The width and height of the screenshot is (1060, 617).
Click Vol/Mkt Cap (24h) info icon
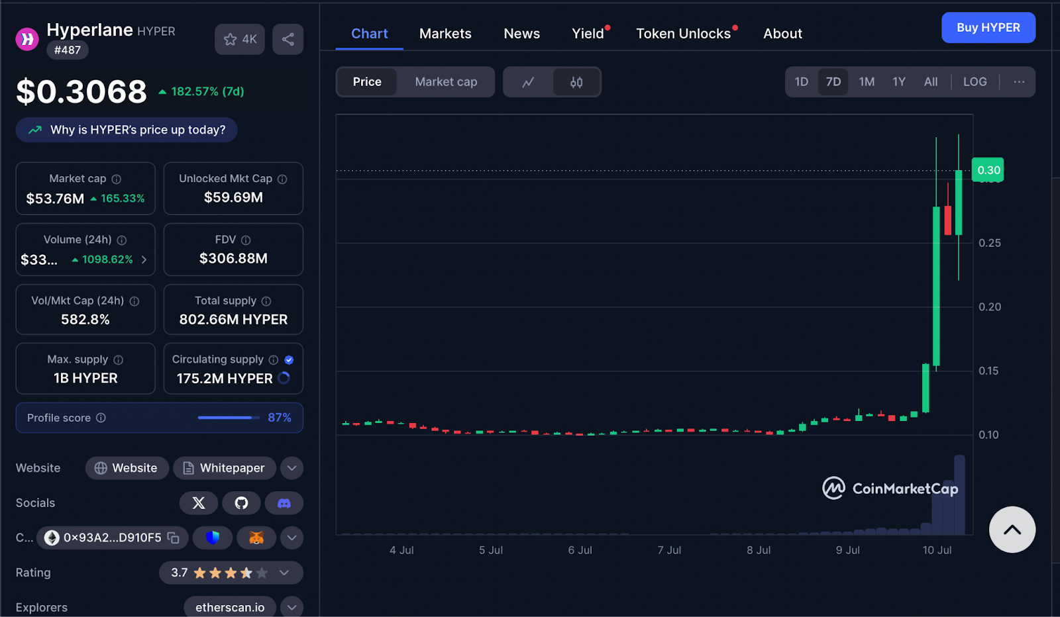(x=134, y=301)
